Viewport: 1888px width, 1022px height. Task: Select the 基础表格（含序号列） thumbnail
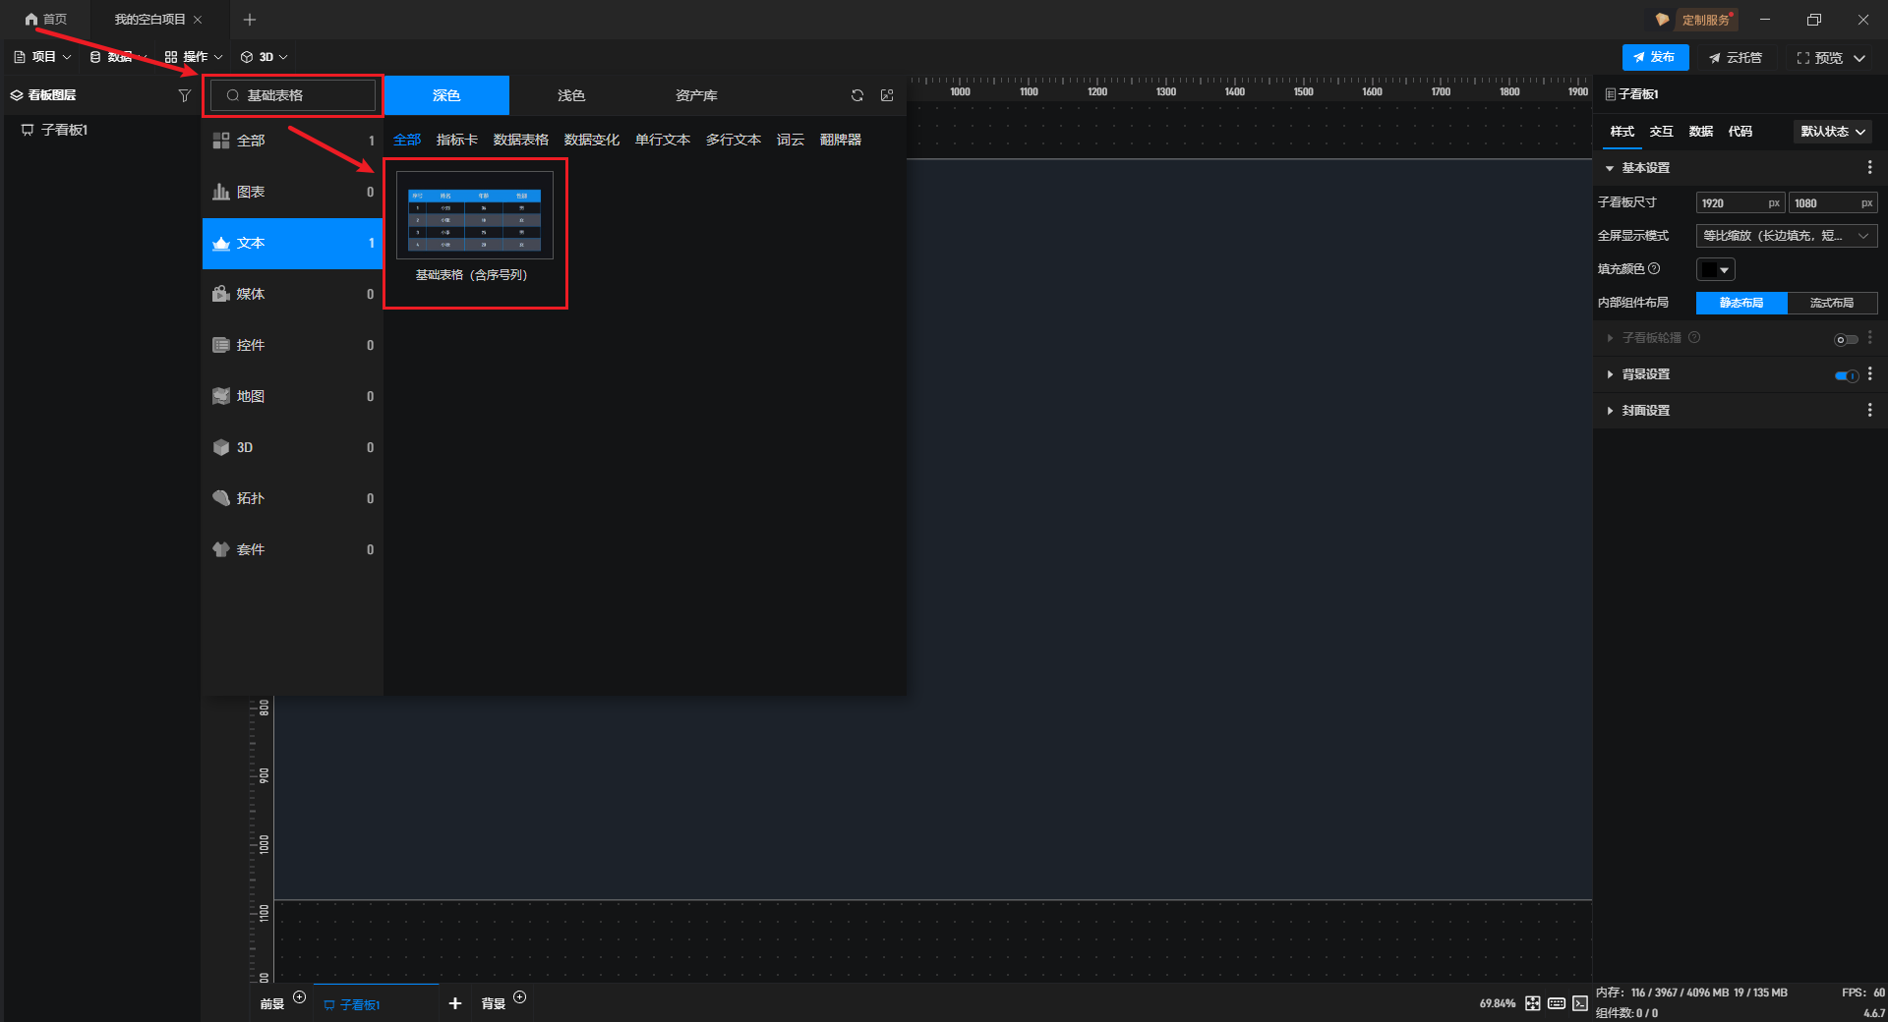coord(475,215)
